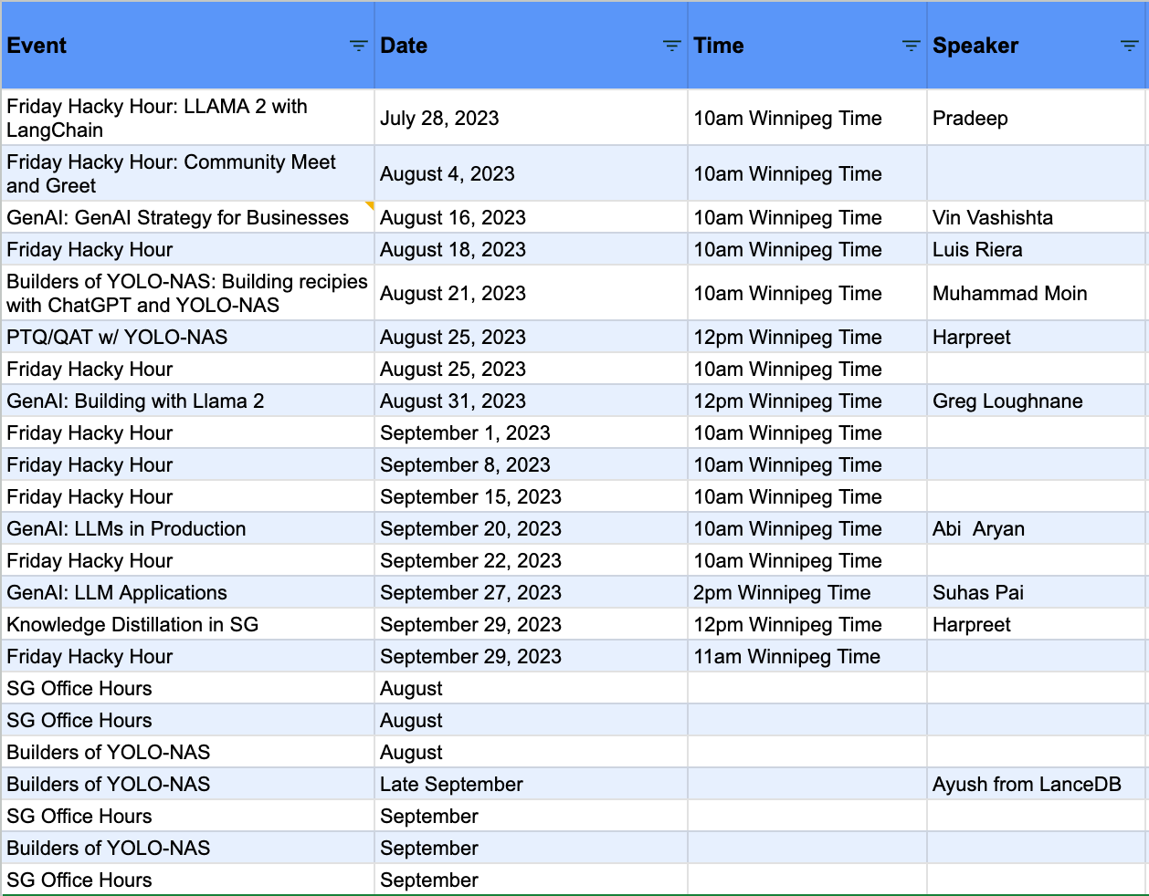The height and width of the screenshot is (896, 1149).
Task: Select the empty speaker cell for August 4
Action: [x=1037, y=173]
